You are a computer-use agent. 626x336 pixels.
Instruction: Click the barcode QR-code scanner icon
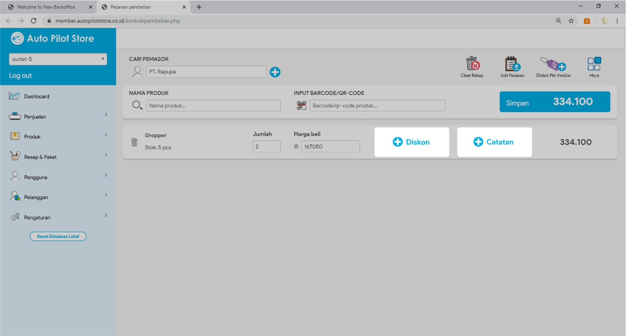[x=301, y=105]
